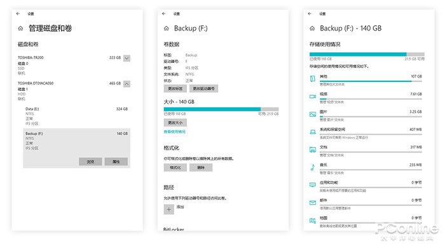Click the 465 GB disk size value
This screenshot has height=246, width=445.
(x=115, y=83)
